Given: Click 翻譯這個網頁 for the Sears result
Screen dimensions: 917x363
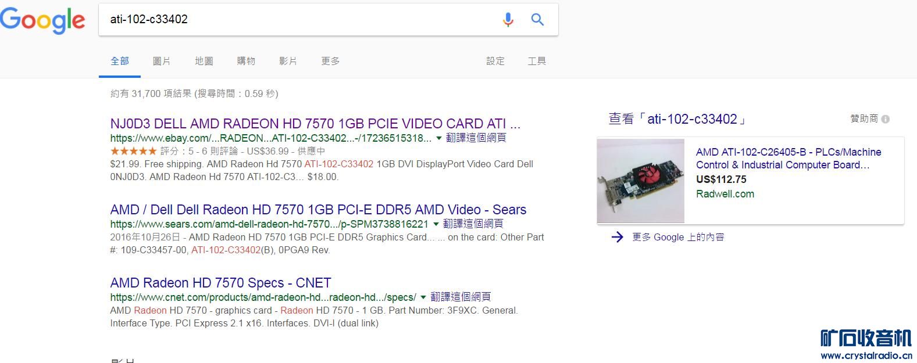Looking at the screenshot, I should [473, 224].
